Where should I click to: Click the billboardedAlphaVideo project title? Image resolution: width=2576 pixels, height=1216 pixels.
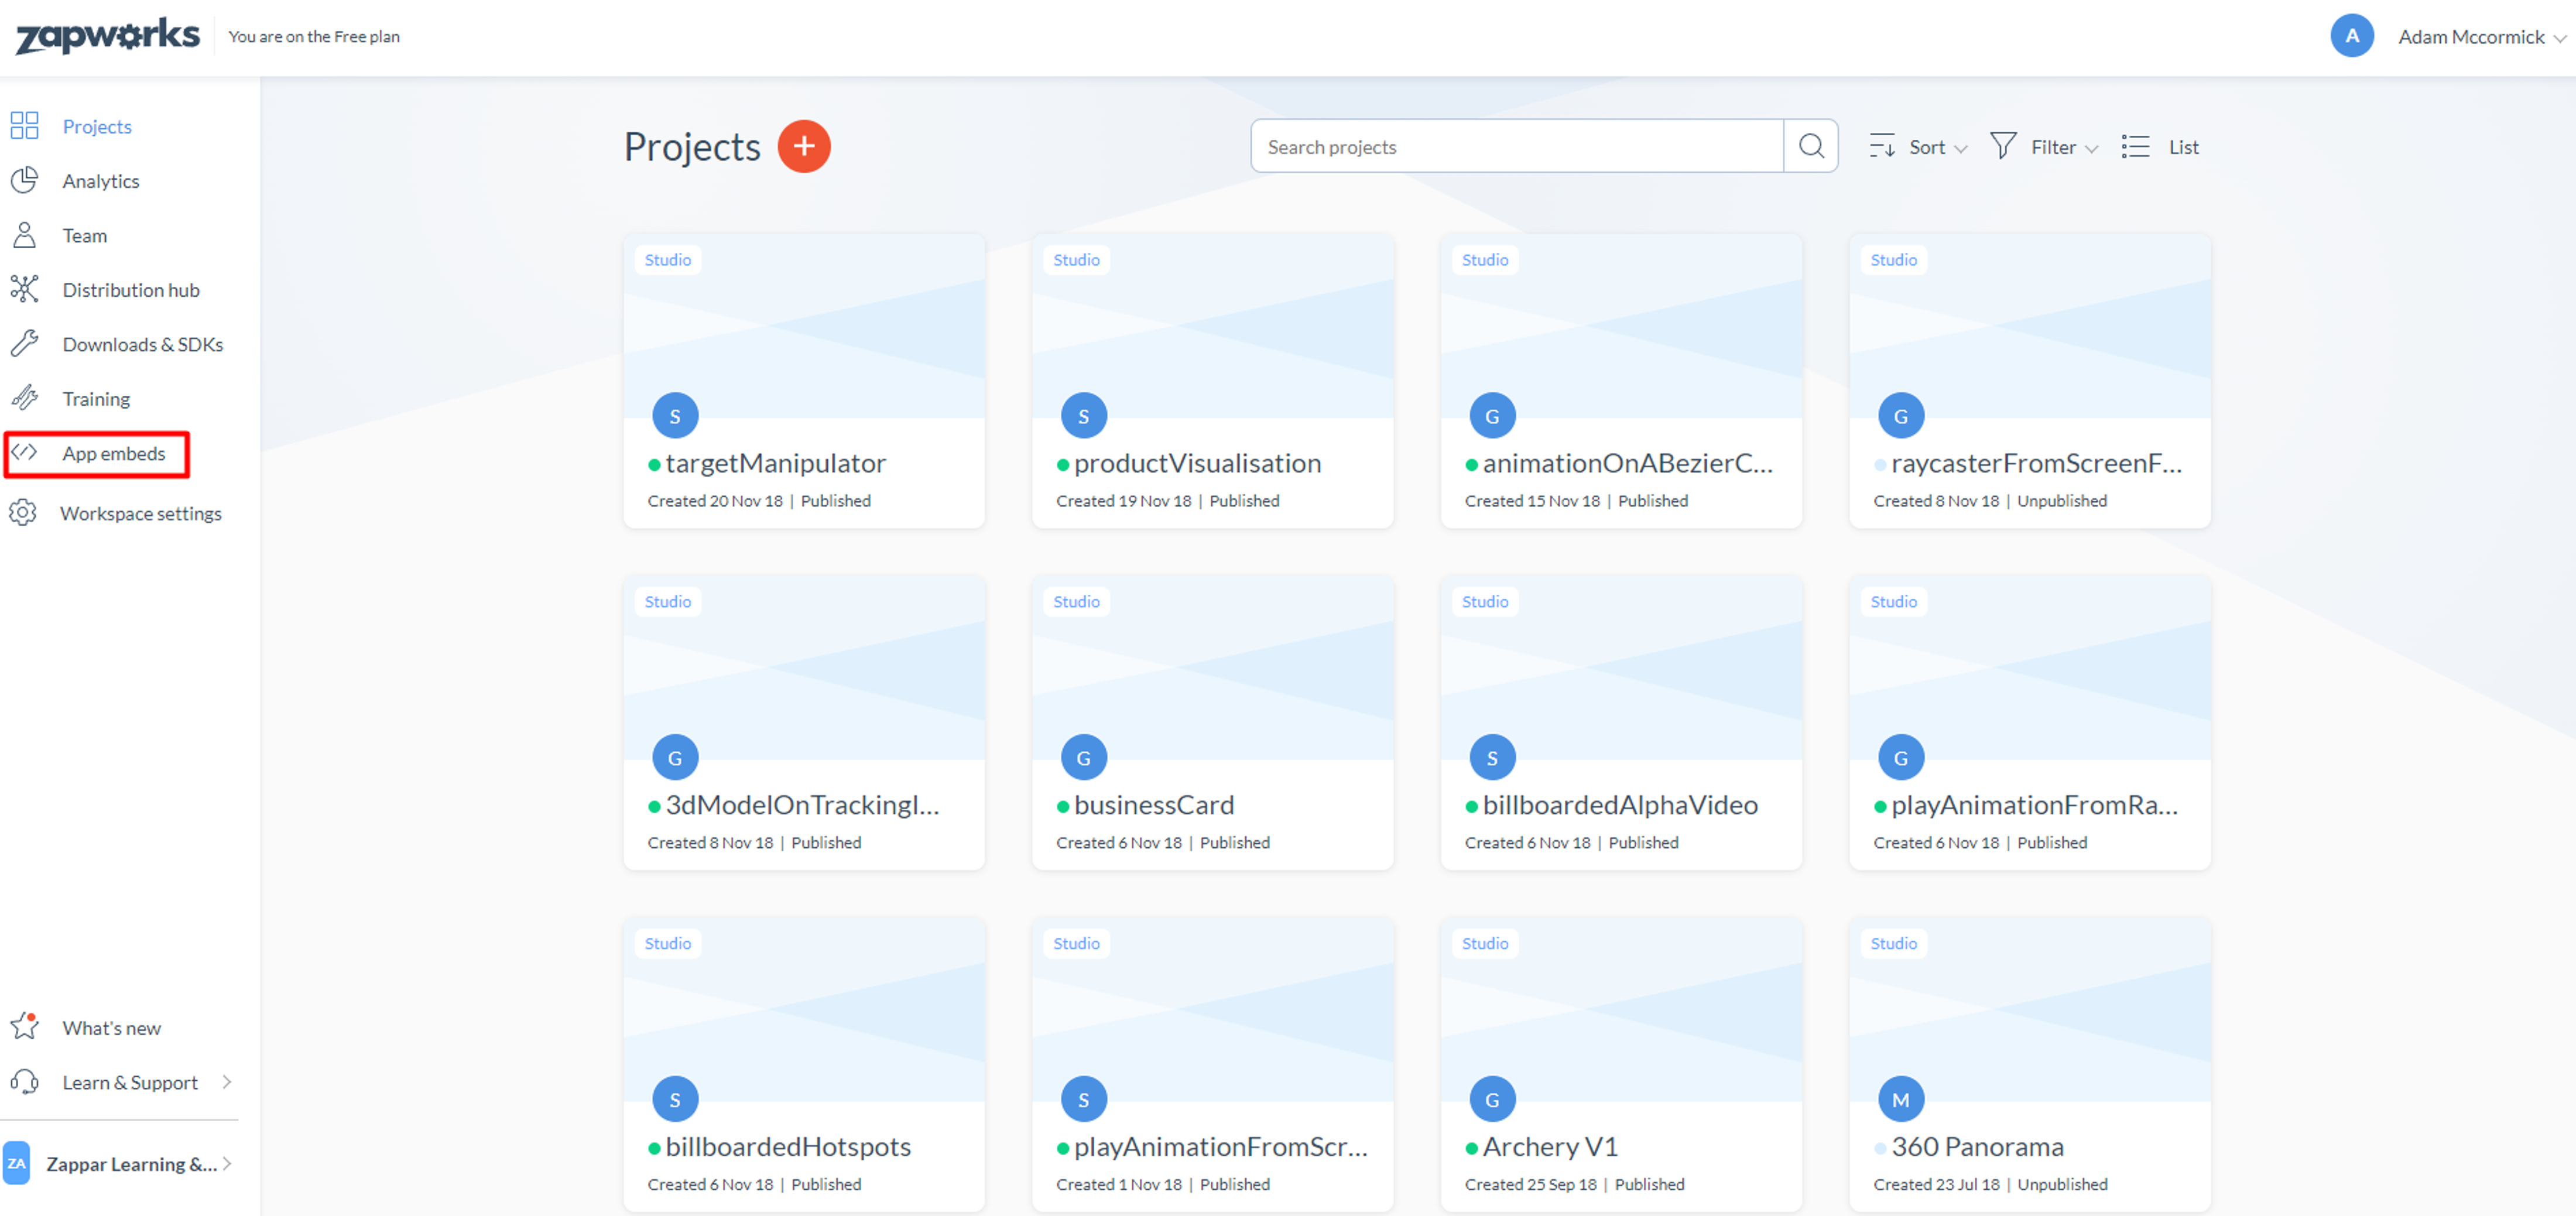(1620, 805)
